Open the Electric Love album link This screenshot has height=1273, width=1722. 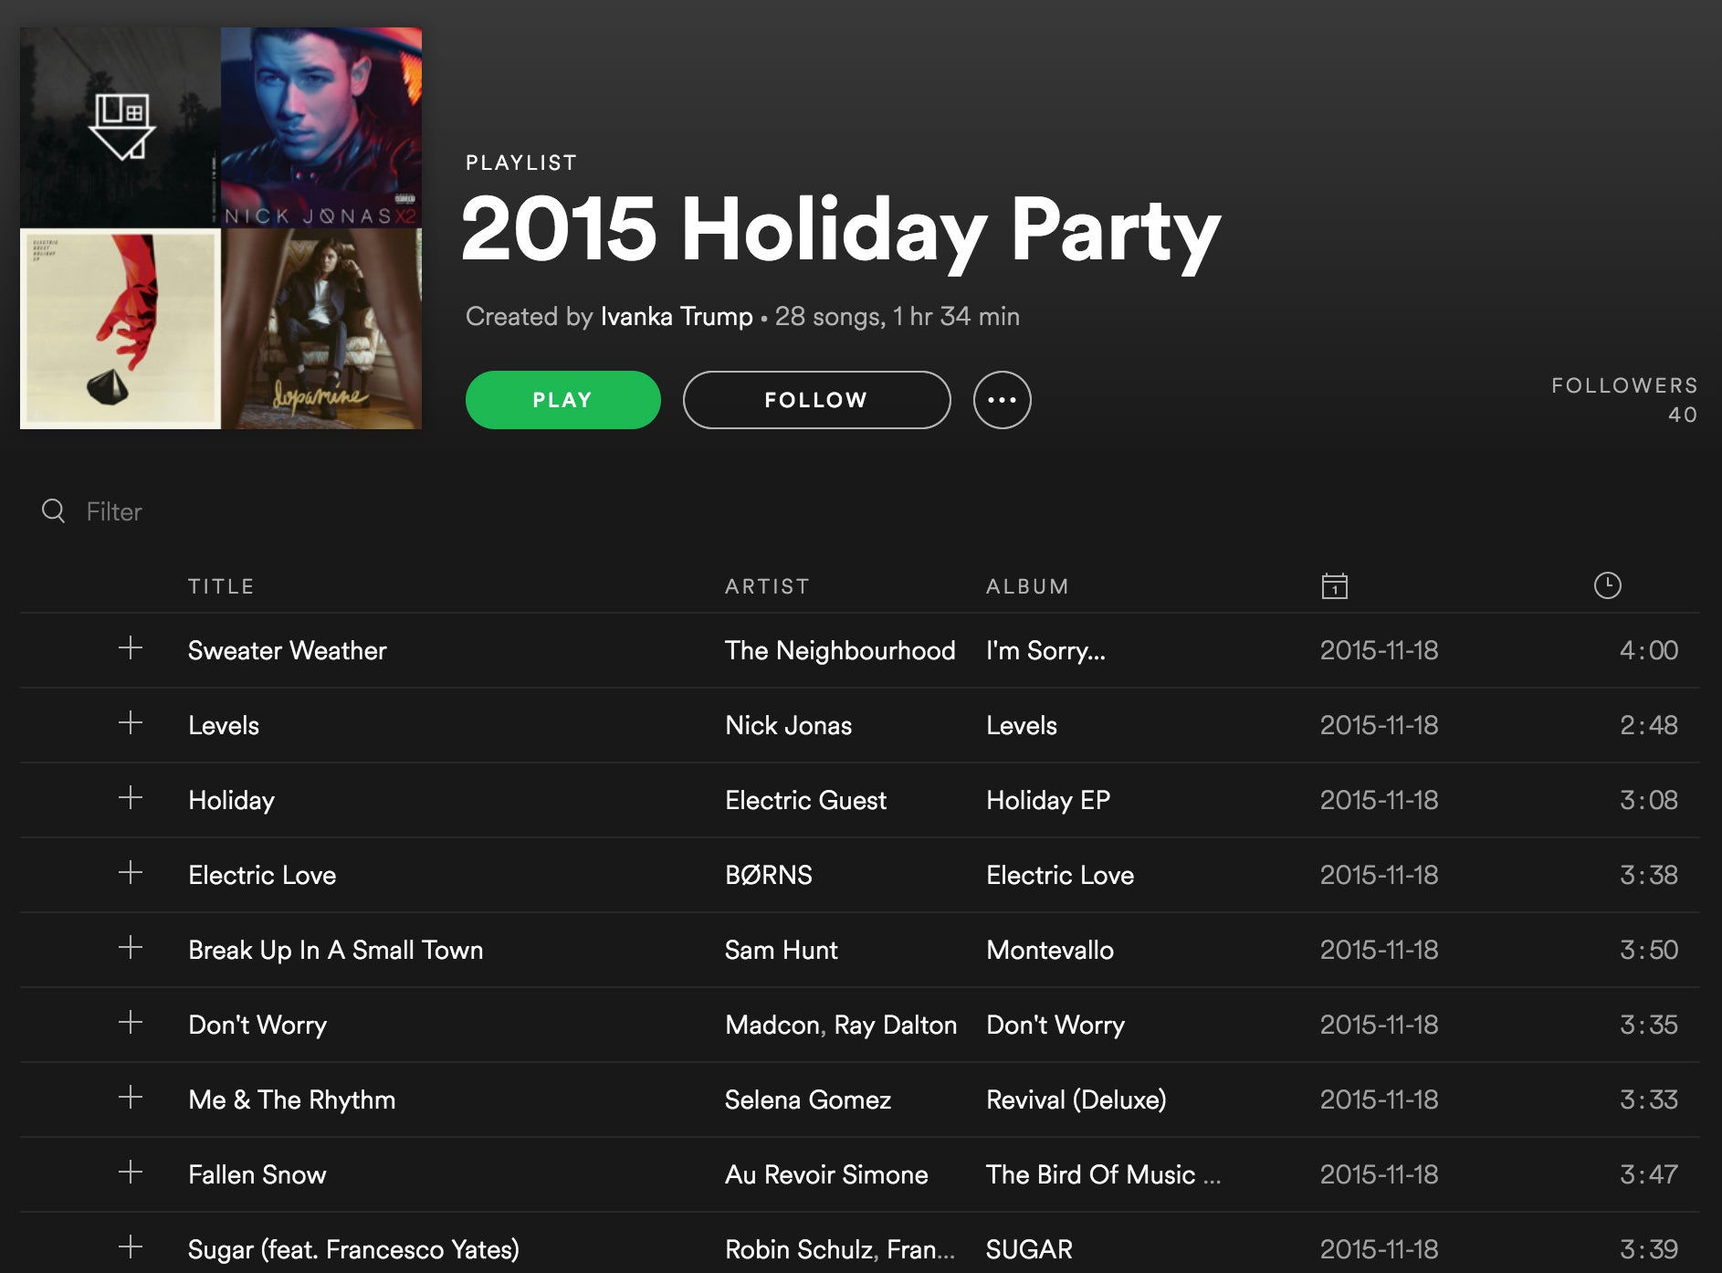tap(1060, 875)
